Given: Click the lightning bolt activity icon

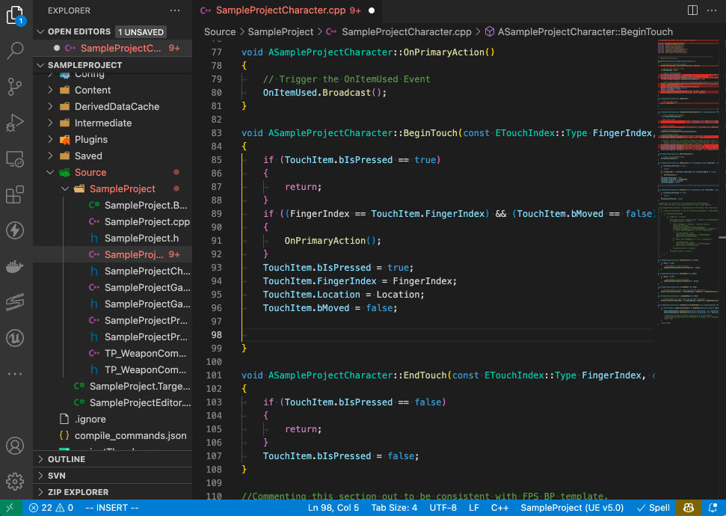Looking at the screenshot, I should (15, 230).
